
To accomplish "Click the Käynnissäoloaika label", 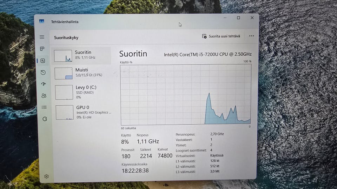I will [134, 164].
